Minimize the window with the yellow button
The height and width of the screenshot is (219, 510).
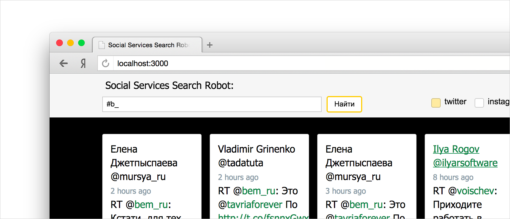70,43
